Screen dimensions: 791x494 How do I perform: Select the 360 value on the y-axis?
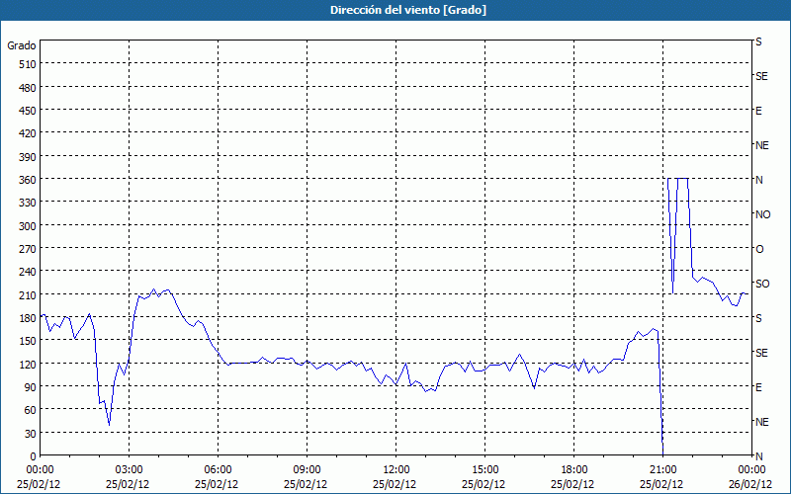(28, 180)
